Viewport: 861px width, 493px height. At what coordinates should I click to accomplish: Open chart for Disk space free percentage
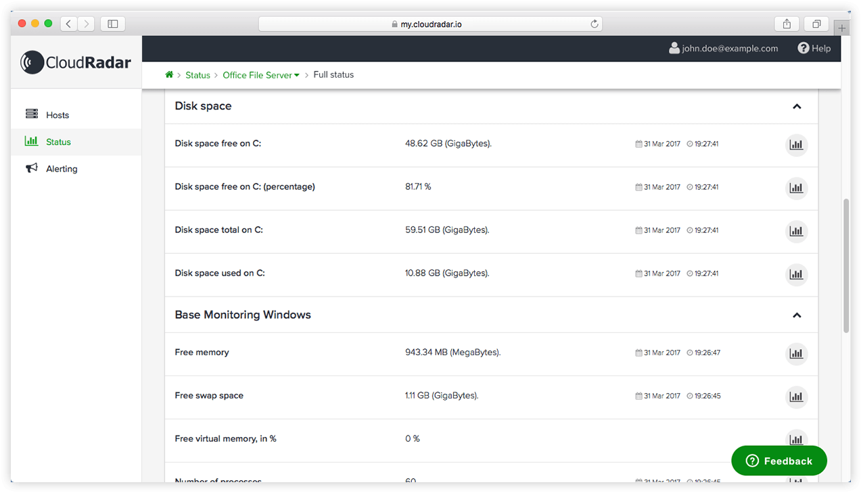tap(797, 188)
